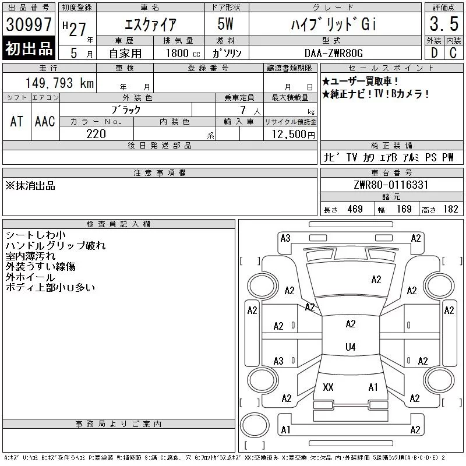Select the 注意事項欄 header

(x=160, y=172)
